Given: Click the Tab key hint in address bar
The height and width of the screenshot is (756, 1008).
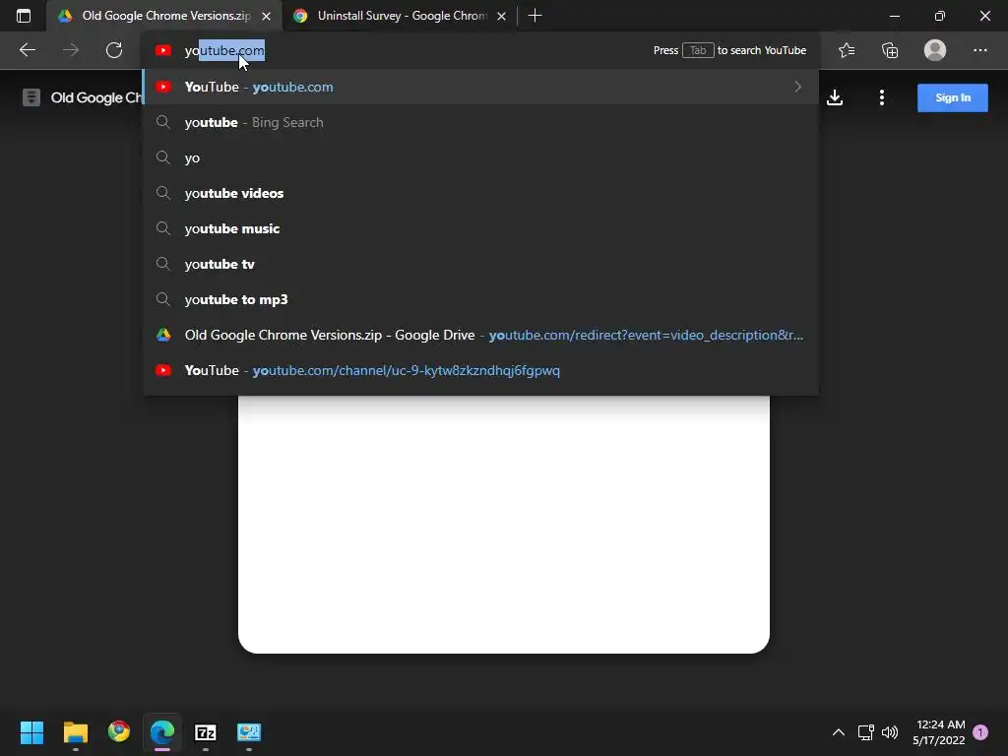Looking at the screenshot, I should coord(698,50).
